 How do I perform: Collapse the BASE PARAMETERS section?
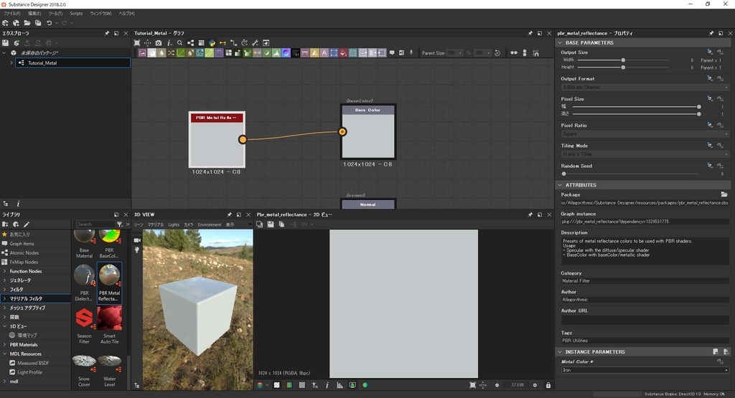pos(561,42)
